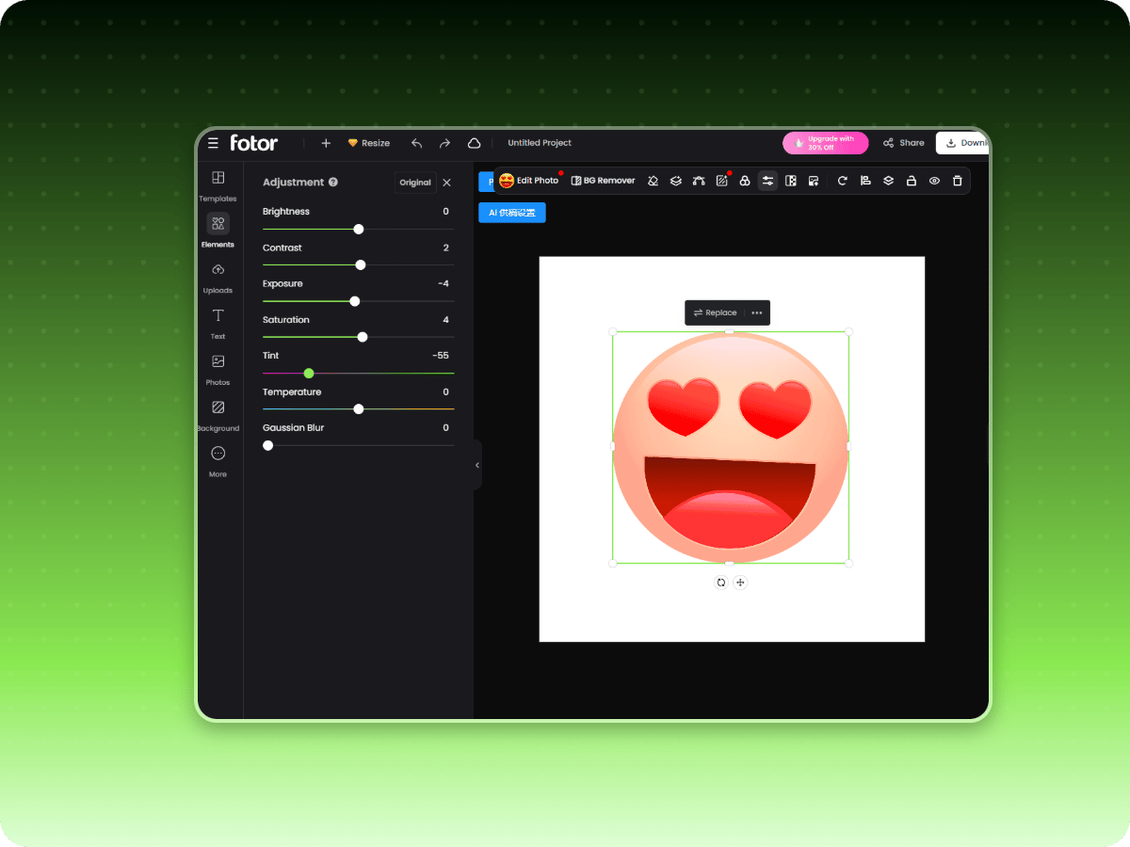This screenshot has height=847, width=1130.
Task: Click the move handle below the emoji
Action: pos(740,583)
